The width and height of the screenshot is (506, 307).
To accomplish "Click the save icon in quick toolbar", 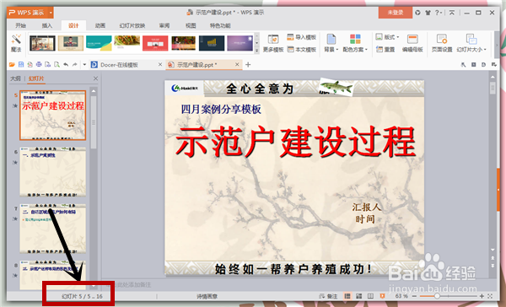I will [21, 65].
